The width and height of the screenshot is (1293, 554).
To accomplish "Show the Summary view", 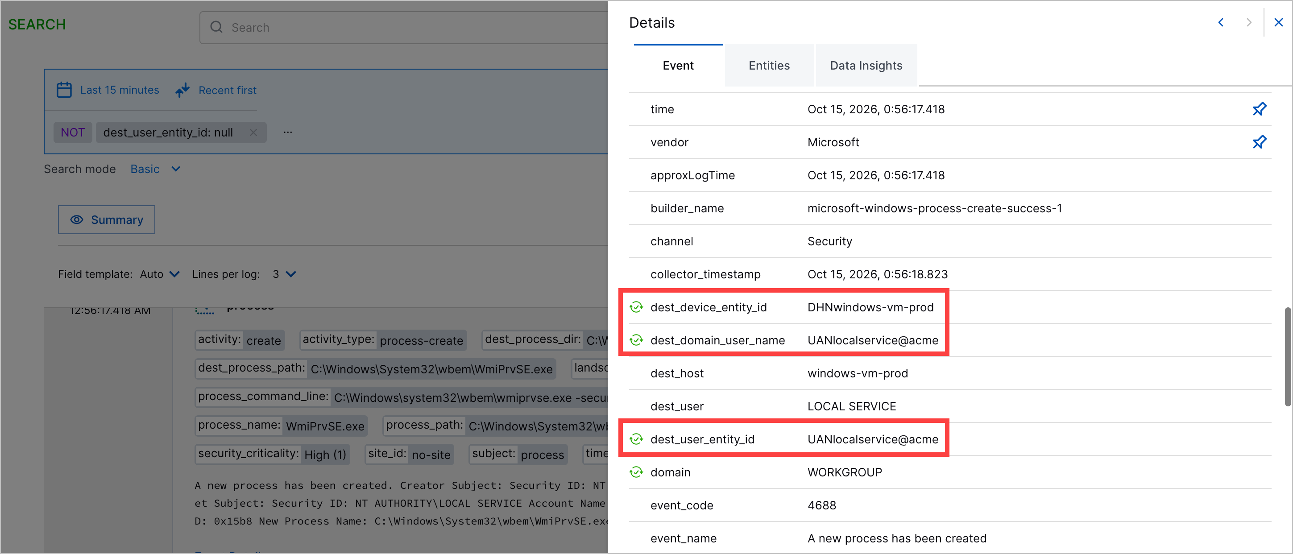I will pos(106,220).
